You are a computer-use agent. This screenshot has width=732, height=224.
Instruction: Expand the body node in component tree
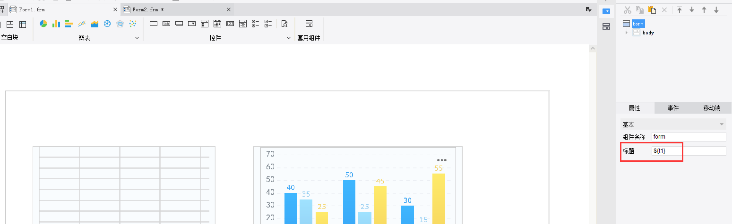[x=627, y=33]
